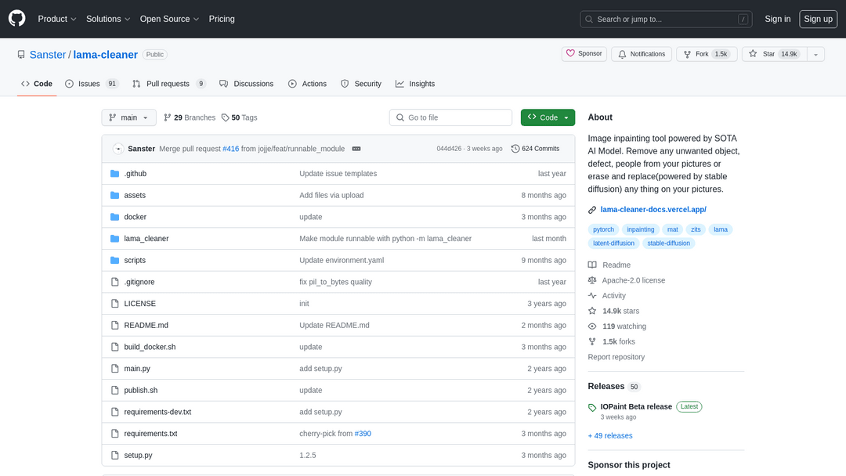Switch to the Discussions tab

coord(247,84)
